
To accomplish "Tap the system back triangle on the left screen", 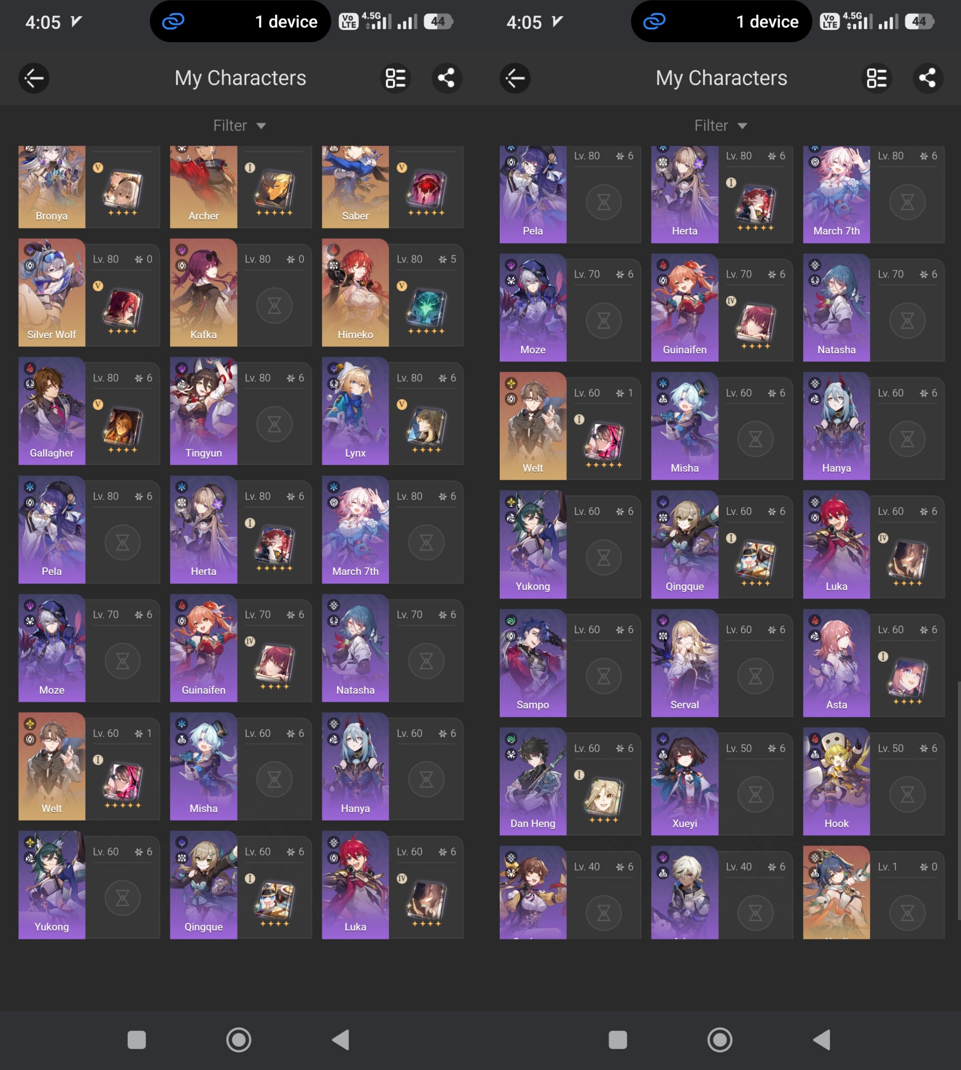I will click(341, 1039).
